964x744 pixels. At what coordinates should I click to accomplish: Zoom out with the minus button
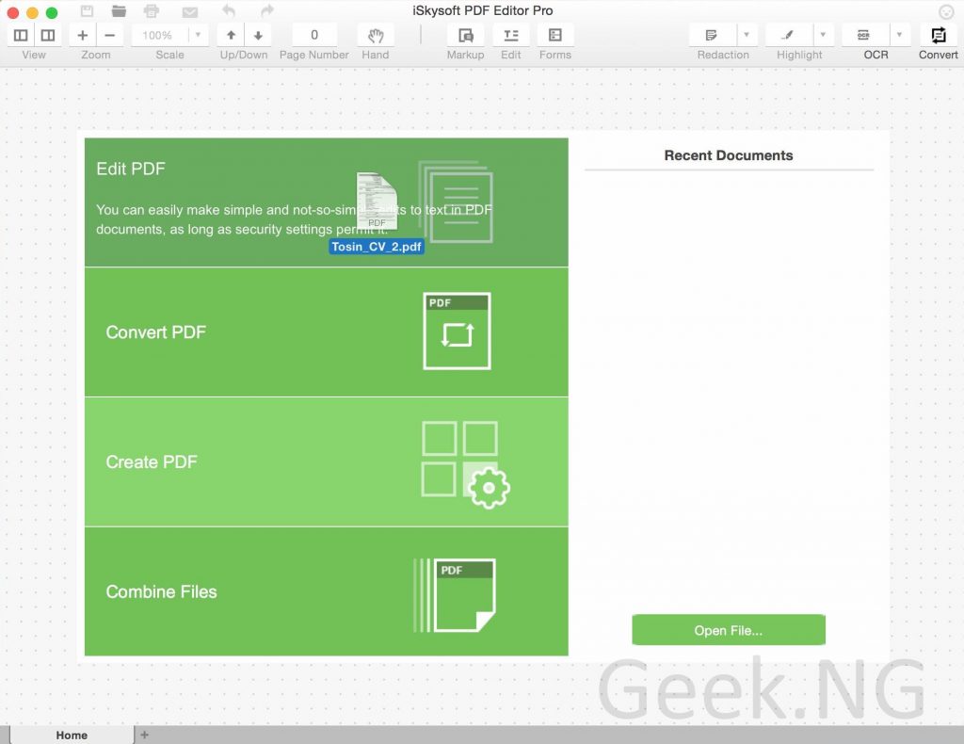109,35
